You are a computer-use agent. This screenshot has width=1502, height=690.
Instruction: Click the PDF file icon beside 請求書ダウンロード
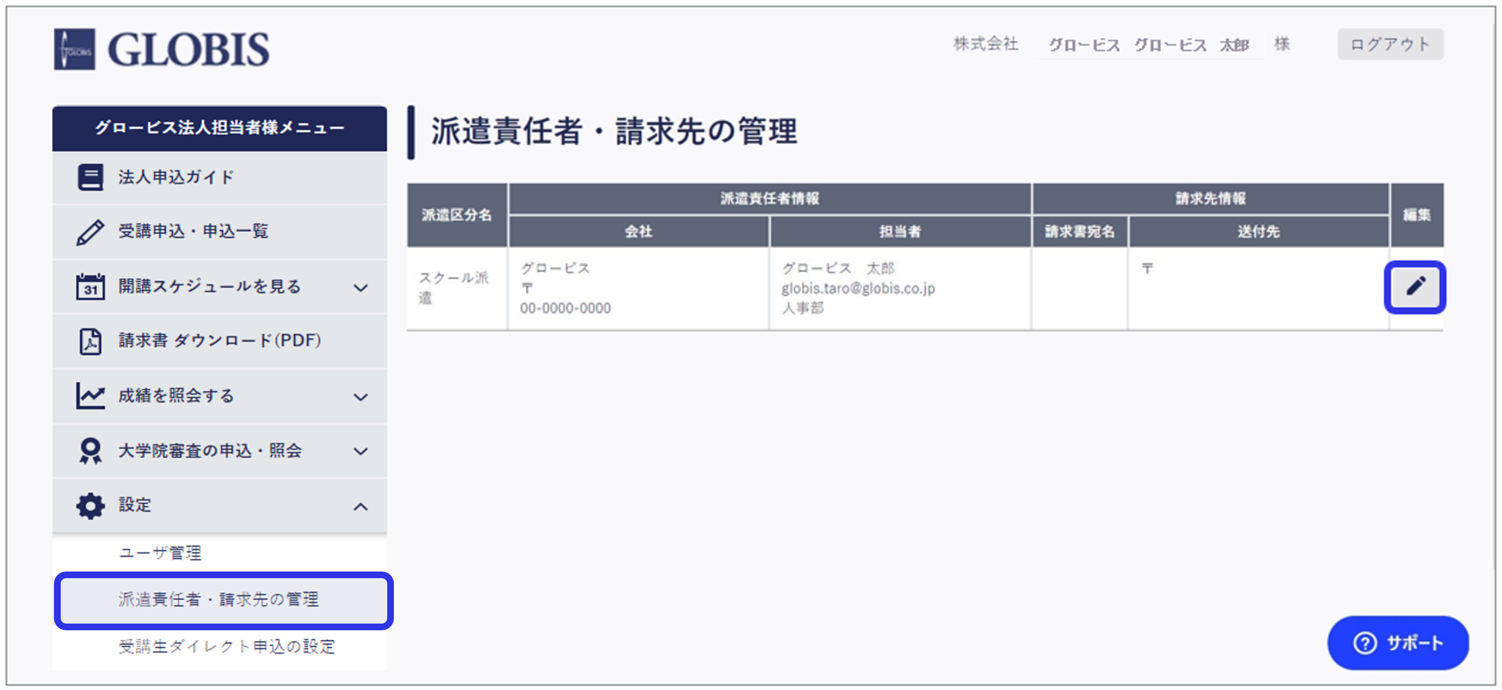pyautogui.click(x=90, y=341)
